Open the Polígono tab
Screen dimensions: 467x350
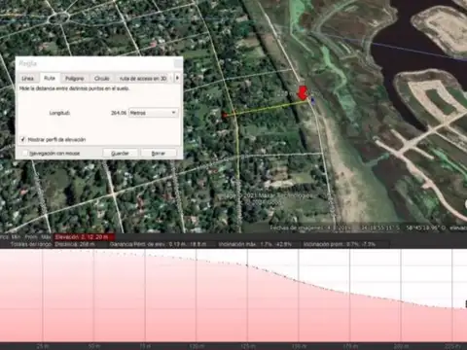(74, 78)
